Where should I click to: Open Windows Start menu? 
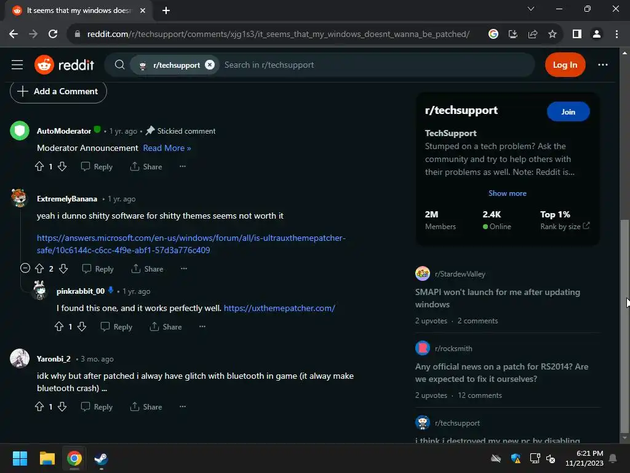(x=20, y=458)
